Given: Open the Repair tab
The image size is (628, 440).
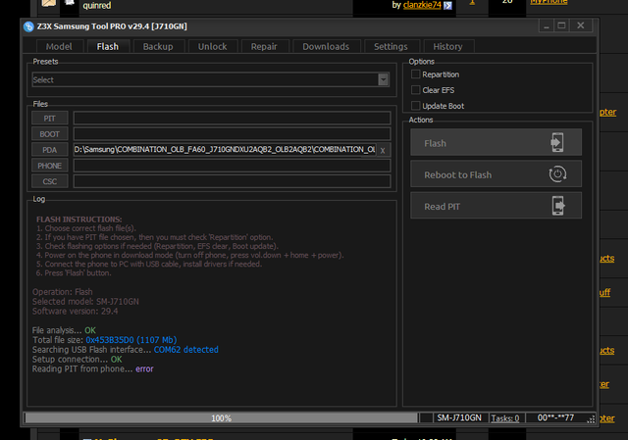Looking at the screenshot, I should (264, 46).
